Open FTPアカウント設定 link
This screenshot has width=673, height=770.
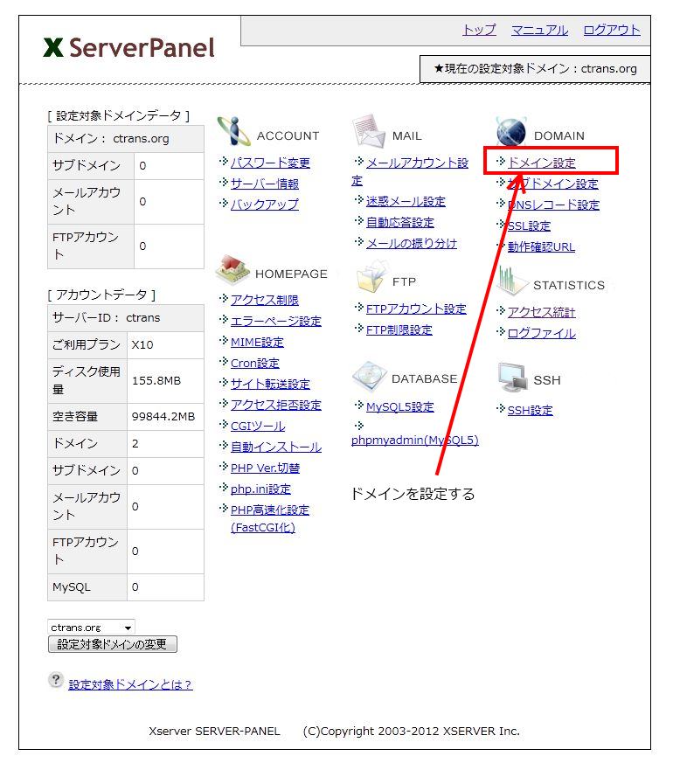416,309
